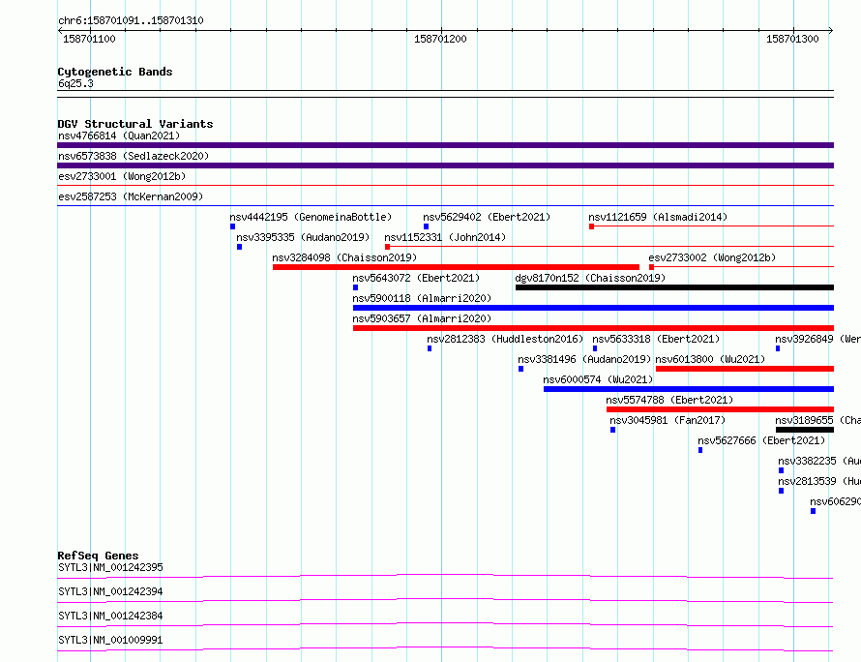The height and width of the screenshot is (662, 861).
Task: Click the red start marker of nsv1152331
Action: pos(387,247)
